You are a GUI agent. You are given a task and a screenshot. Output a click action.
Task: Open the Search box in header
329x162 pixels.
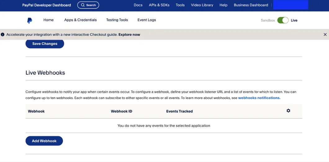(88, 5)
